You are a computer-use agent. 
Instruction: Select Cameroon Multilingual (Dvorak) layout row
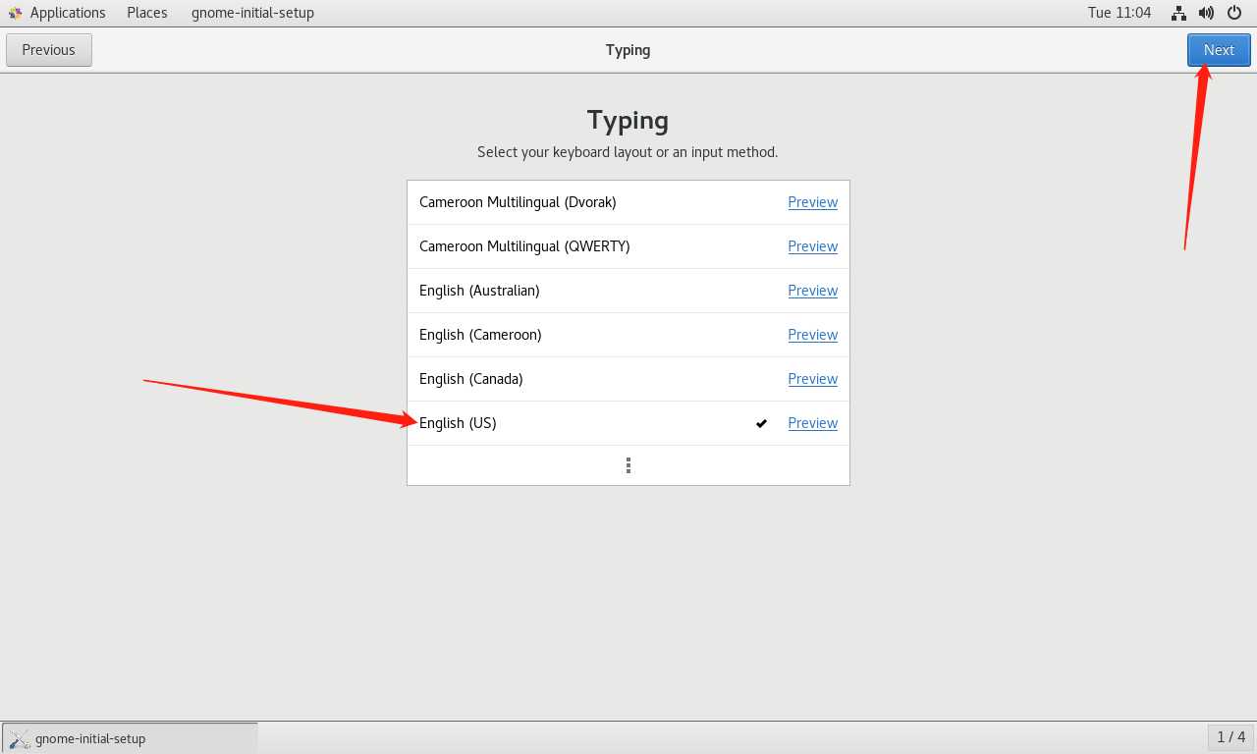[x=628, y=202]
